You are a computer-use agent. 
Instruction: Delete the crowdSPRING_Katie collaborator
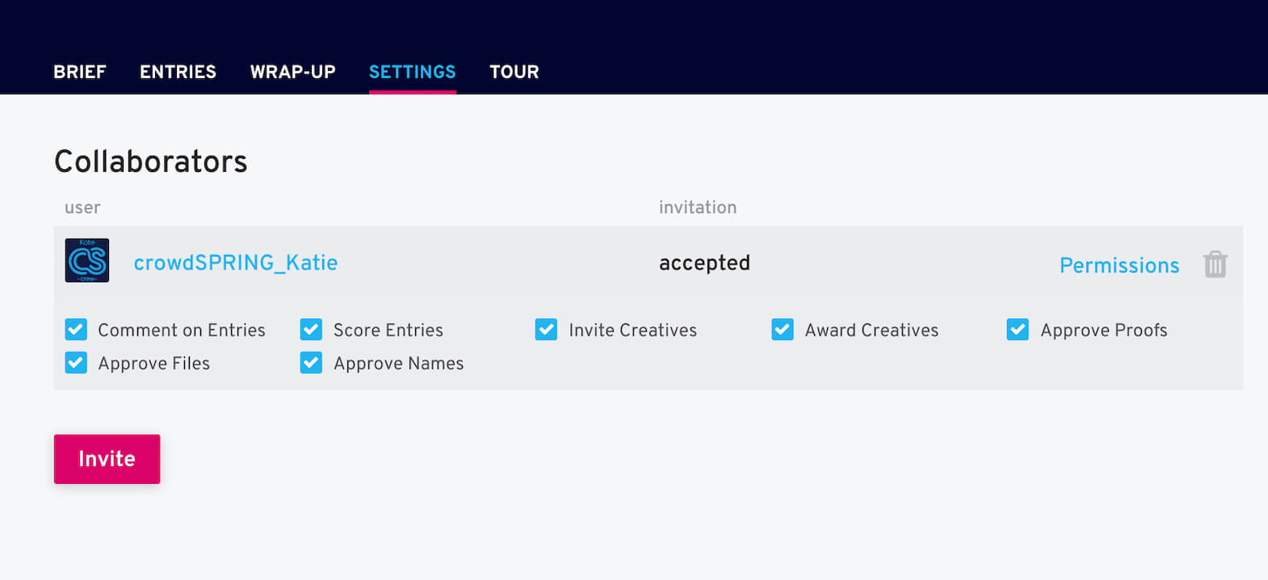click(x=1216, y=262)
